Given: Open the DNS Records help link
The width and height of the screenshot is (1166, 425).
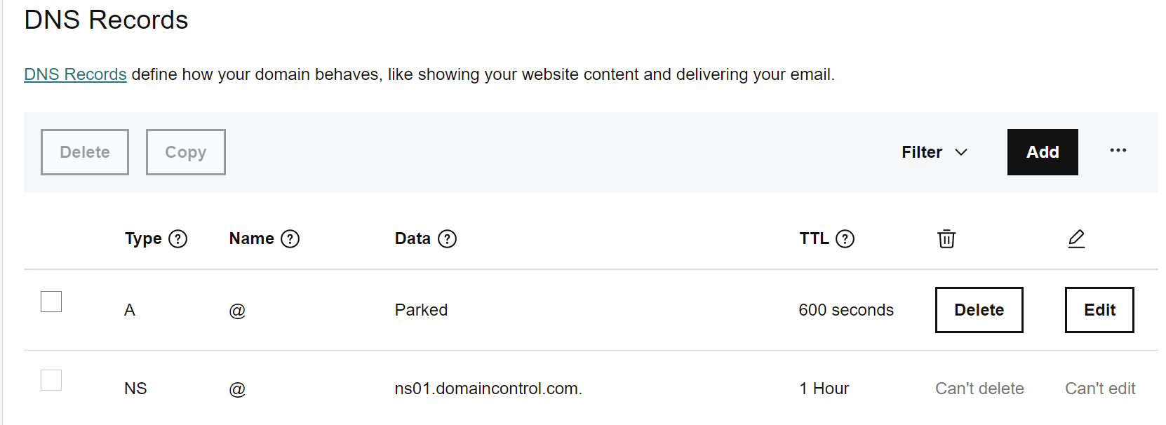Looking at the screenshot, I should point(75,74).
